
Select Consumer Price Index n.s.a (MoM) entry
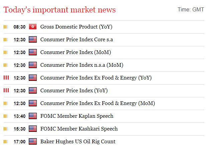coord(82,65)
